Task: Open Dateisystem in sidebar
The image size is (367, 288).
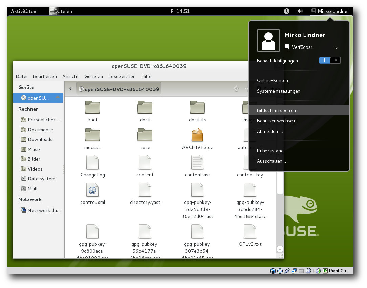Action: pos(38,179)
